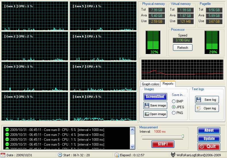Check for updates with the Update button
Screen dimensions: 227x158
point(209,139)
